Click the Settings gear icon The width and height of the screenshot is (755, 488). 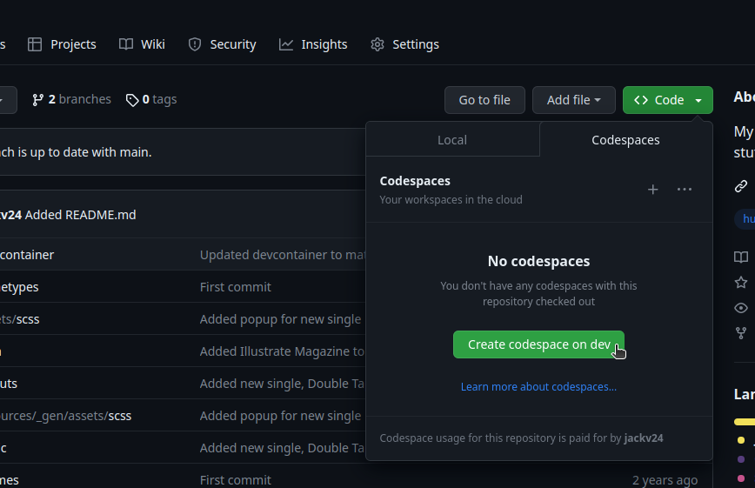click(x=377, y=44)
